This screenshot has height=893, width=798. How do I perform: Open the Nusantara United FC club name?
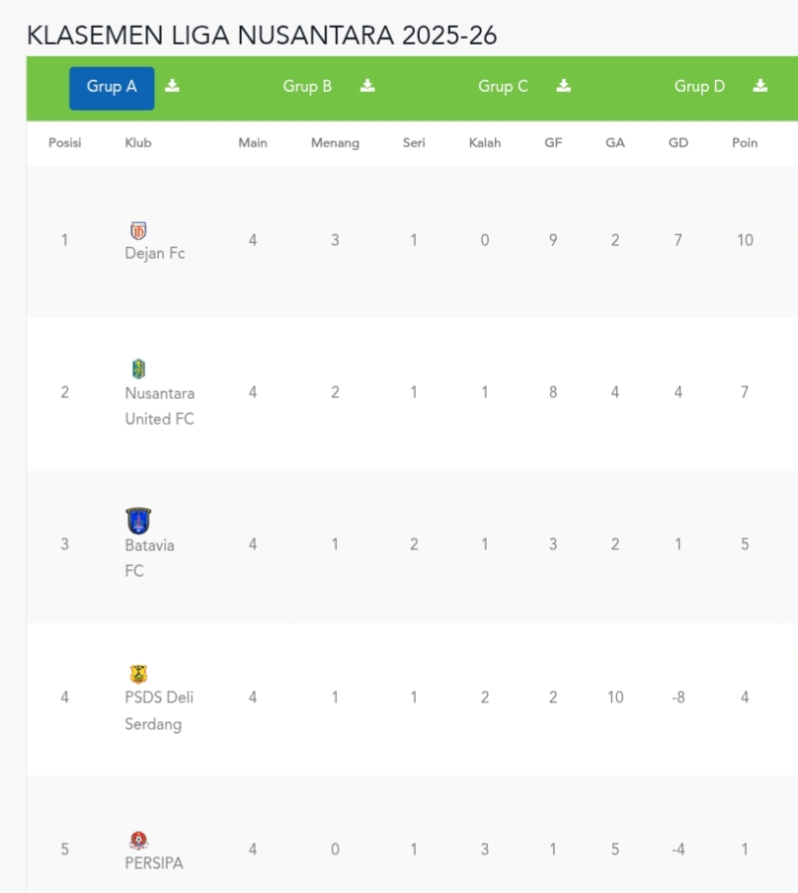pos(159,406)
